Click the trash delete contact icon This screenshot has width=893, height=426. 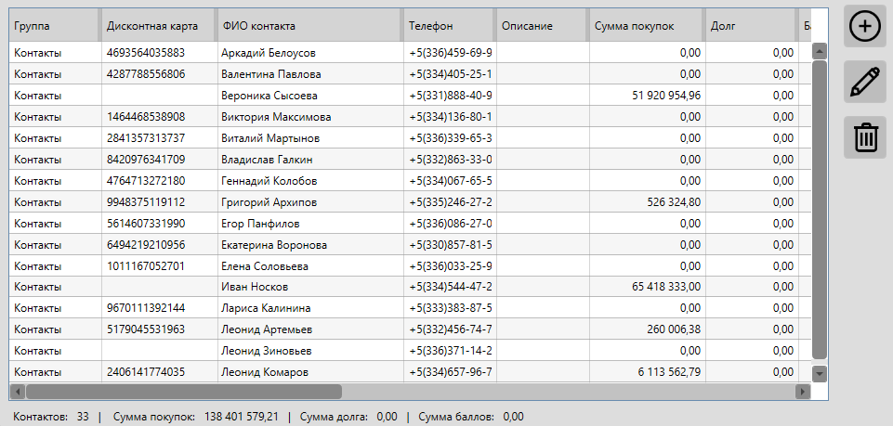(x=865, y=137)
